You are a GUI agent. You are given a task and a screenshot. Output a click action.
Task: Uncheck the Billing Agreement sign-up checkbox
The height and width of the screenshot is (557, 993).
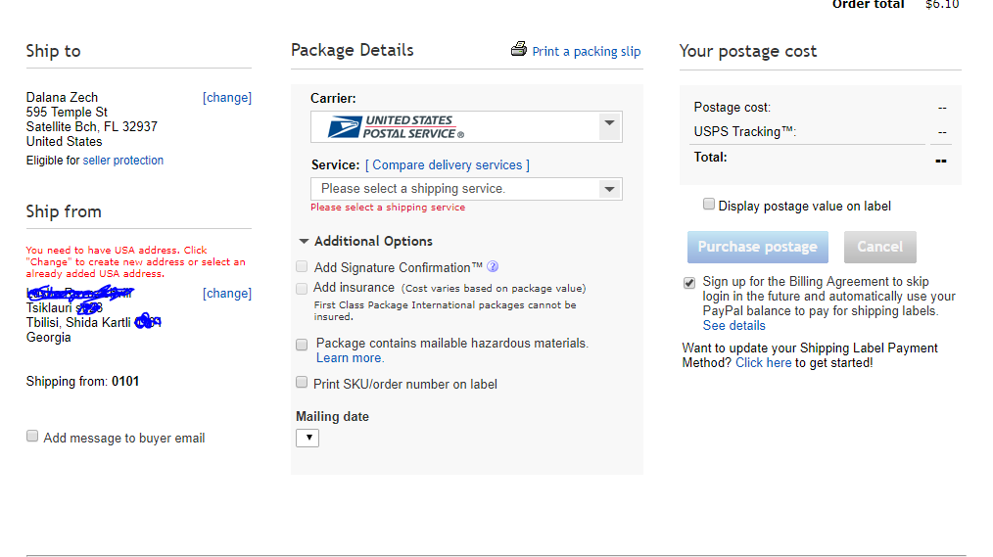point(689,283)
